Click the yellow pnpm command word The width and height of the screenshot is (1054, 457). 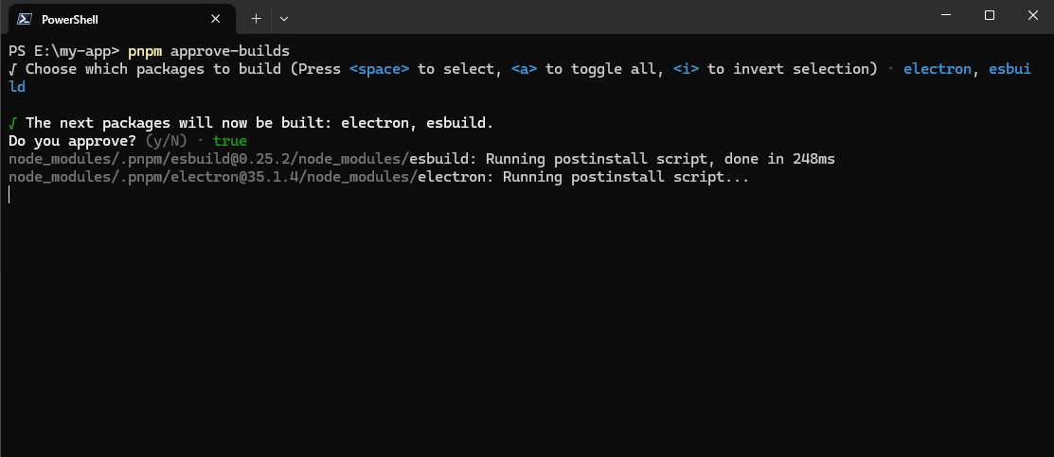[x=145, y=51]
